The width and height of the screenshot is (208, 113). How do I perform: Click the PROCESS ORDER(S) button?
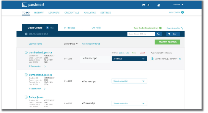167,42
